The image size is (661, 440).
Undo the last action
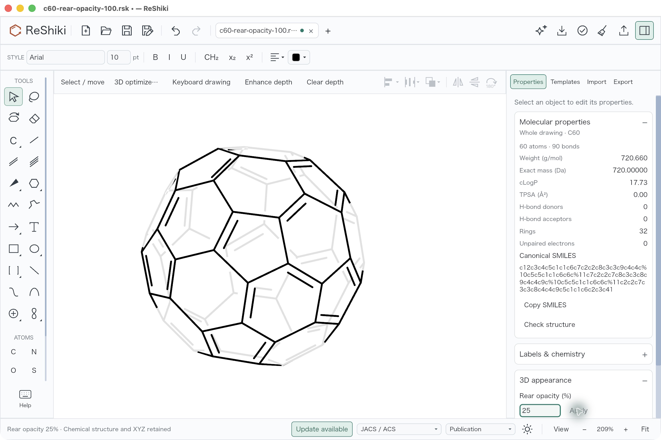pos(176,30)
